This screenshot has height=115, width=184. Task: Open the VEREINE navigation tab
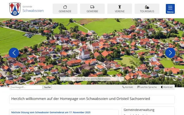click(x=120, y=9)
